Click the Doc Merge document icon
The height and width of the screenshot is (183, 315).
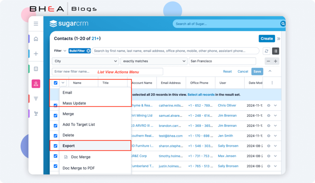click(x=66, y=157)
